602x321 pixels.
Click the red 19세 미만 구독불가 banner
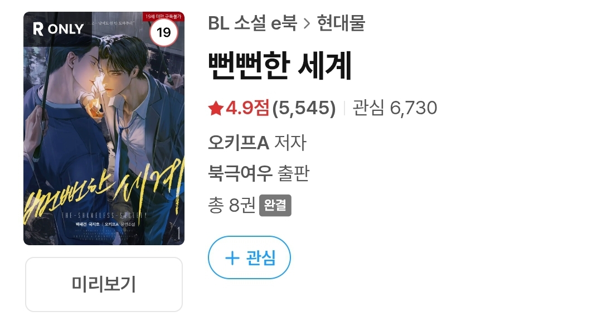(164, 17)
